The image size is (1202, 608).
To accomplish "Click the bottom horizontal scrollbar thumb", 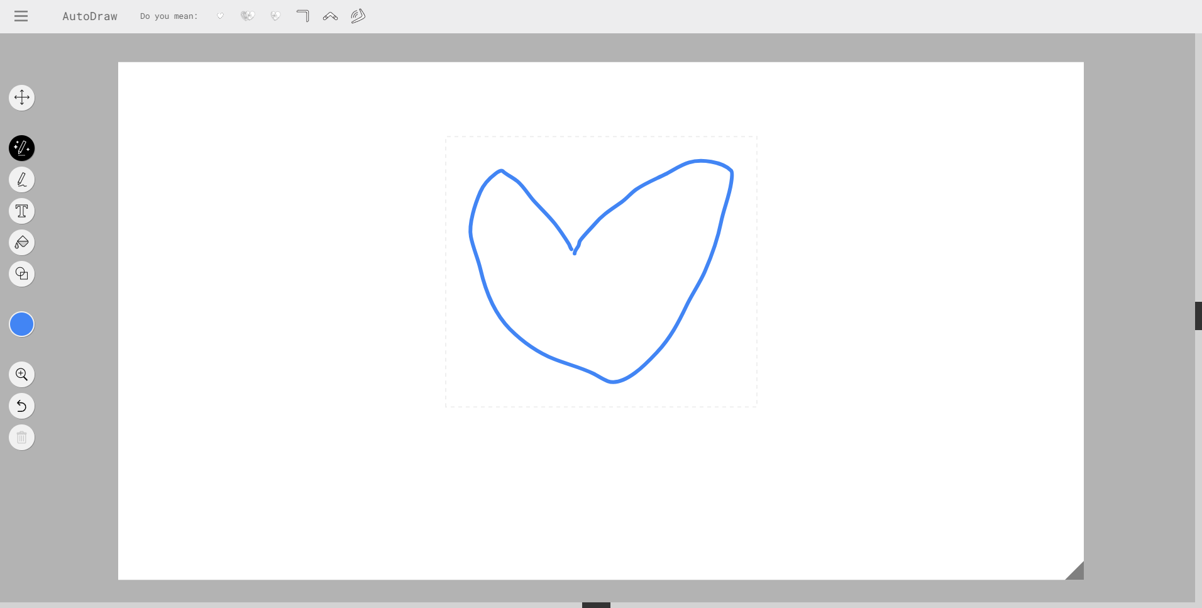I will (596, 605).
